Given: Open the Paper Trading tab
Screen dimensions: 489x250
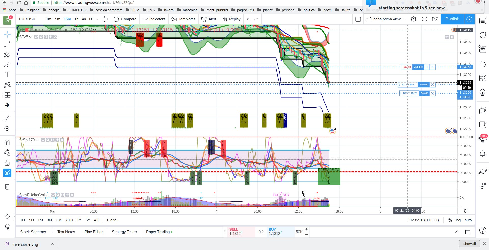Looking at the screenshot, I should pyautogui.click(x=159, y=232).
